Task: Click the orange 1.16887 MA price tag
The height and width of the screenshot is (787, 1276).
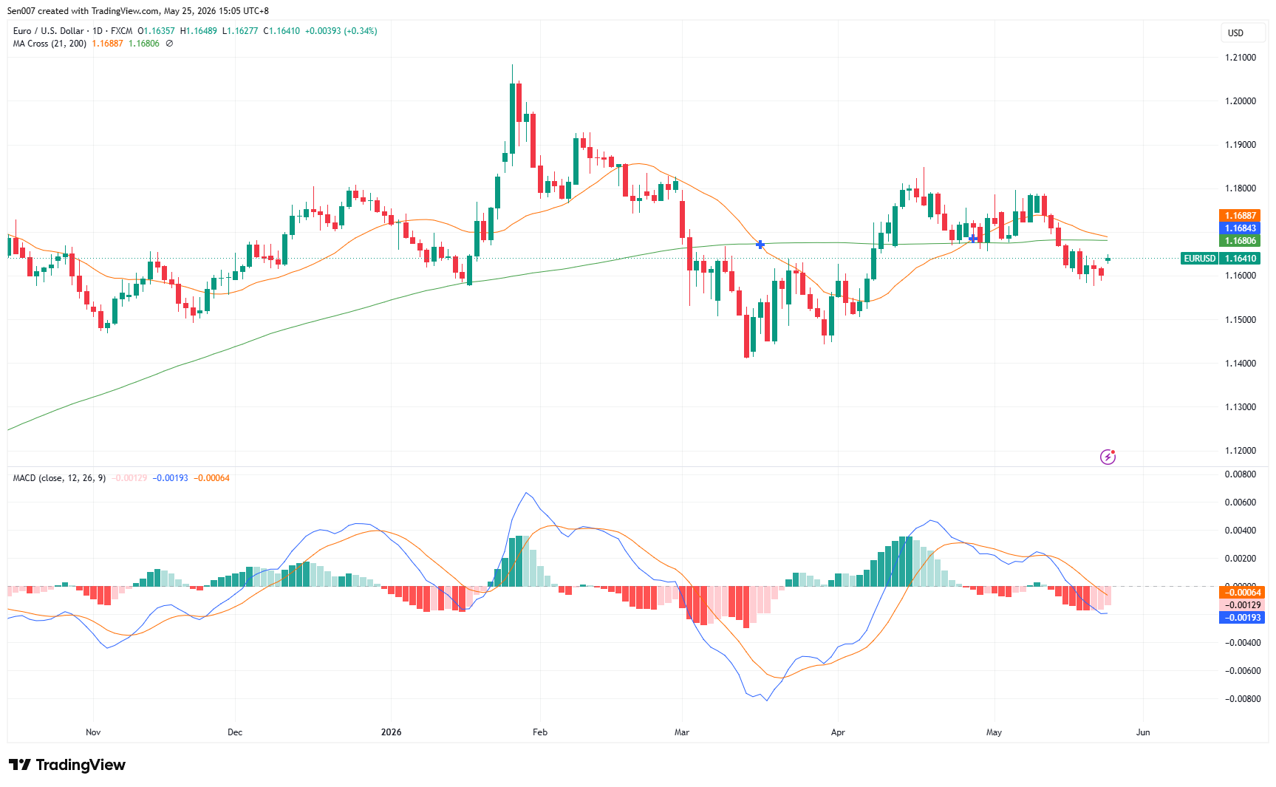Action: point(1240,216)
